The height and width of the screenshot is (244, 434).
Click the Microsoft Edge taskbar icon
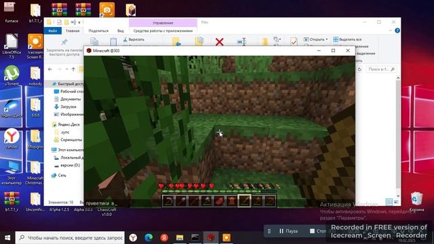point(149,238)
